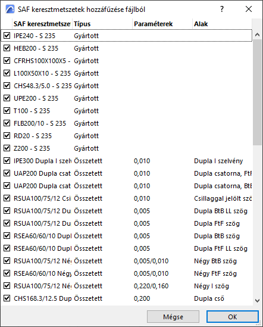Click Dupla FtF LL szög shape cell

[221, 248]
